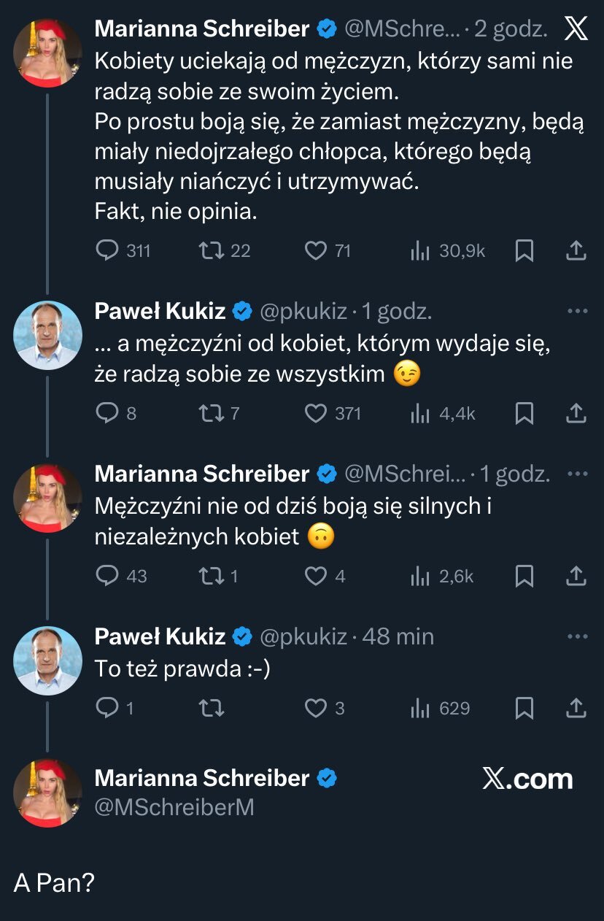Open the @MSchreiberM profile handle at bottom

coord(174,807)
